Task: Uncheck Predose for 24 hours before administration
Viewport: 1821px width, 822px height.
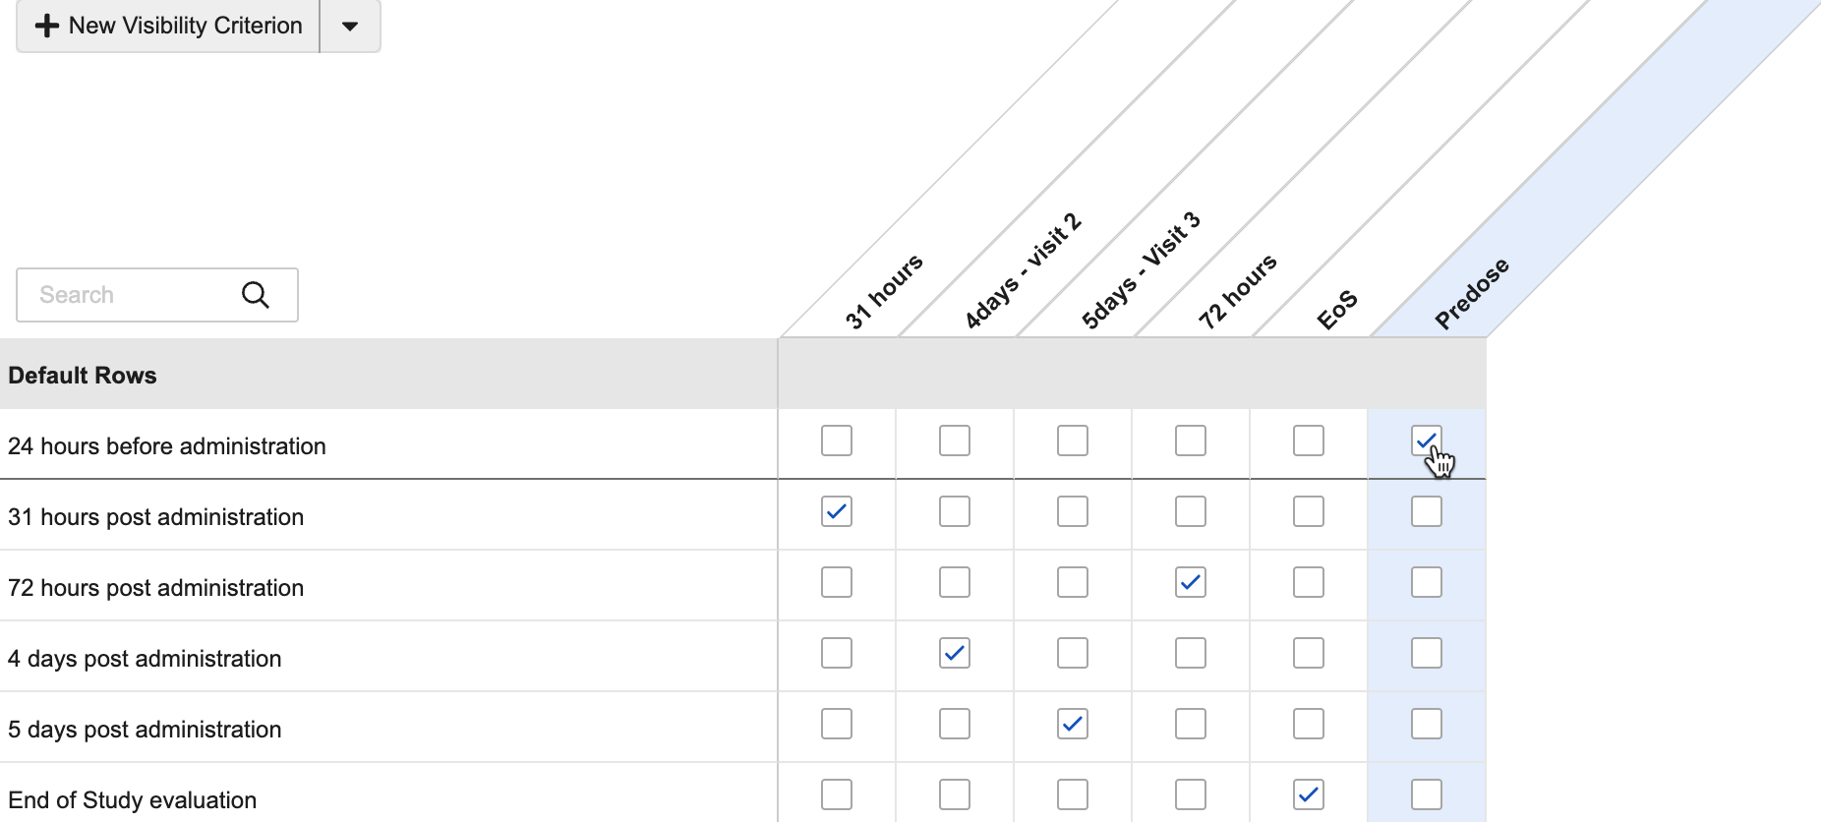Action: (x=1426, y=440)
